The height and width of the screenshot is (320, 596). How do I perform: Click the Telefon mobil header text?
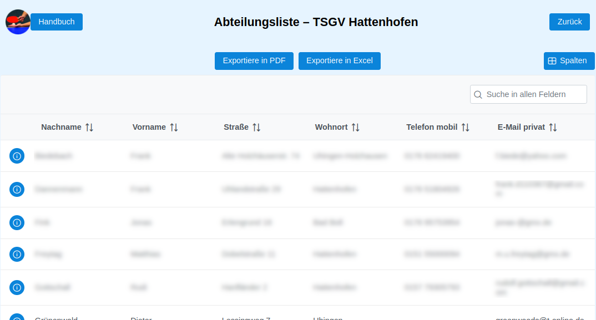[x=432, y=127]
